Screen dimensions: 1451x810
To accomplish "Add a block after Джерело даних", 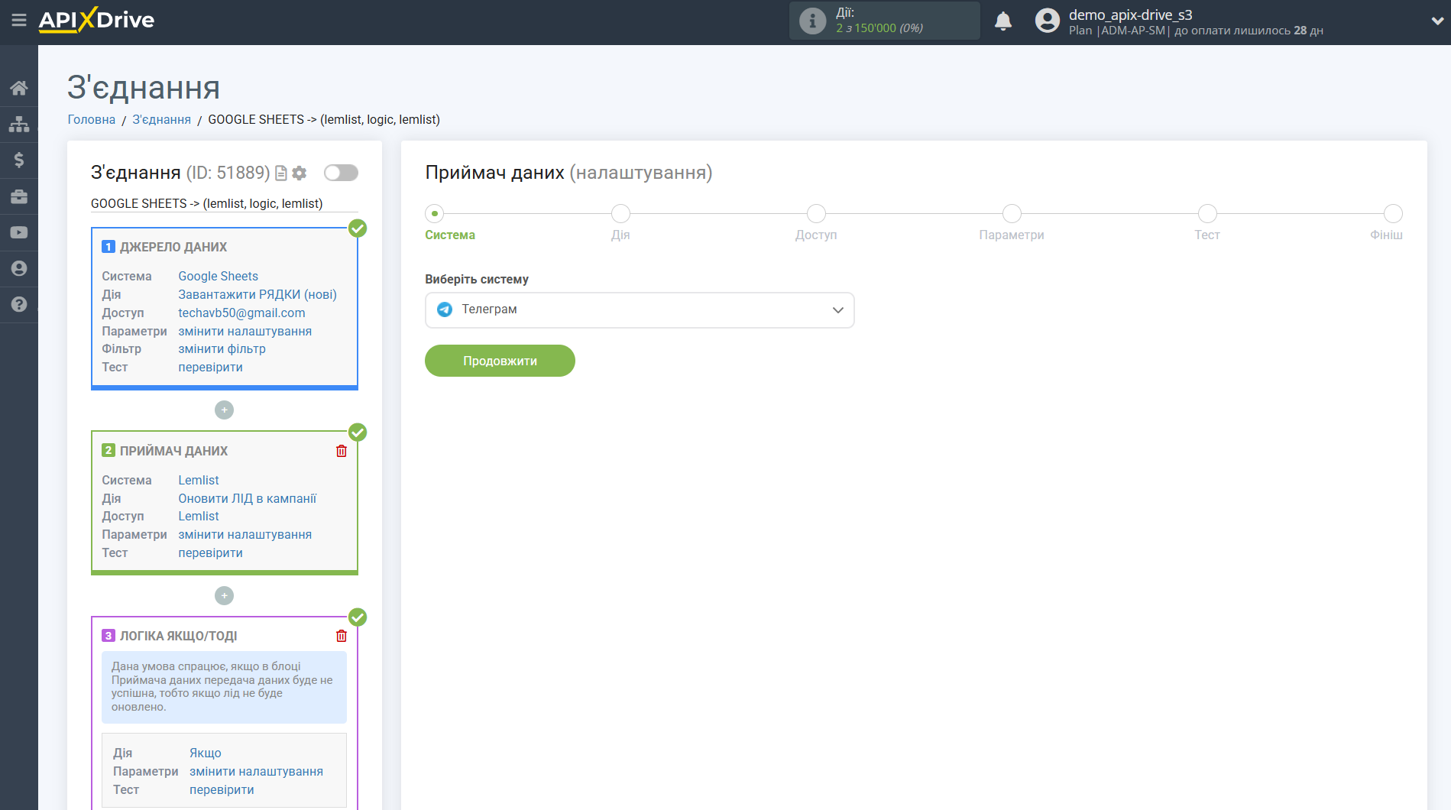I will coord(224,410).
